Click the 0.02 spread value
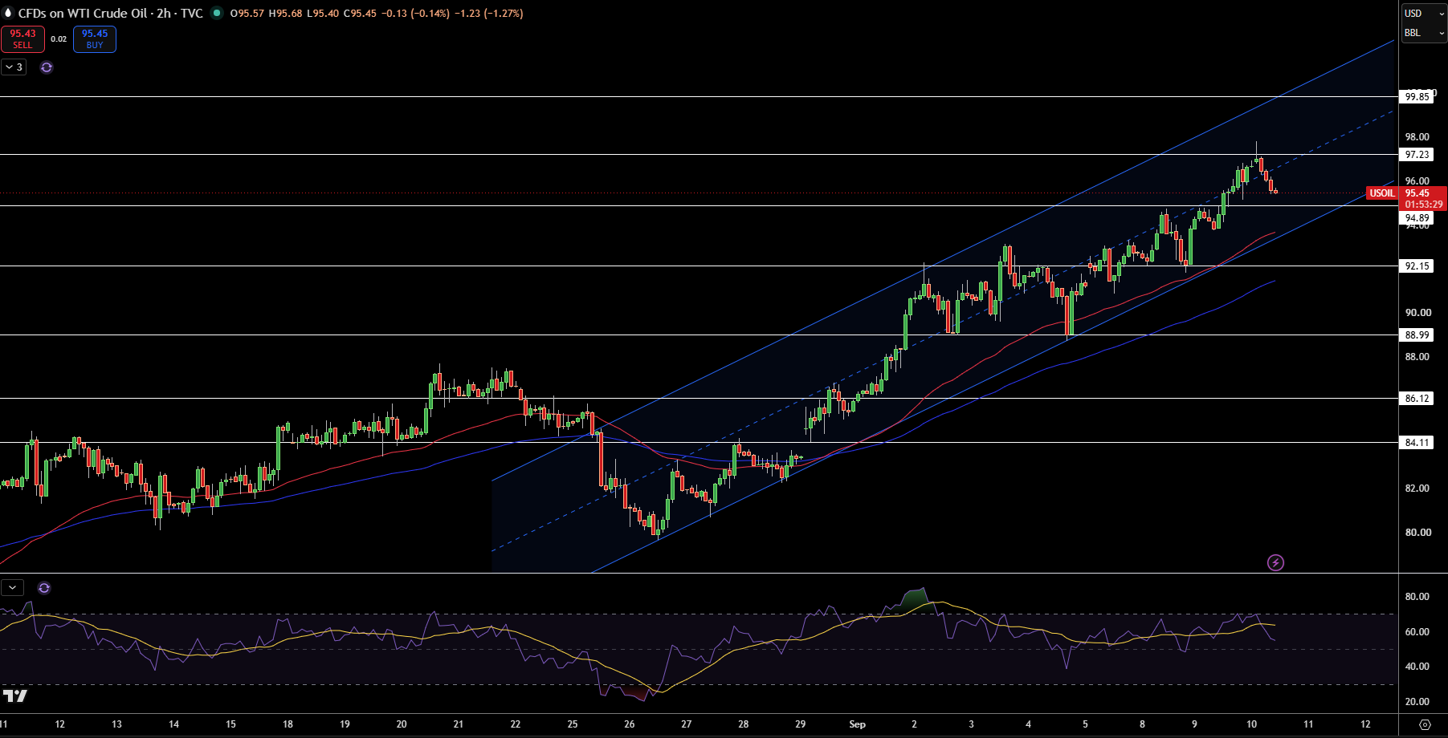The height and width of the screenshot is (738, 1448). point(59,39)
